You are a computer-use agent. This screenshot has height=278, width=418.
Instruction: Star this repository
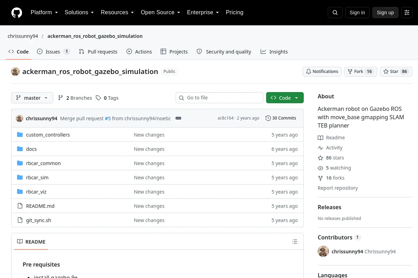[x=396, y=72]
